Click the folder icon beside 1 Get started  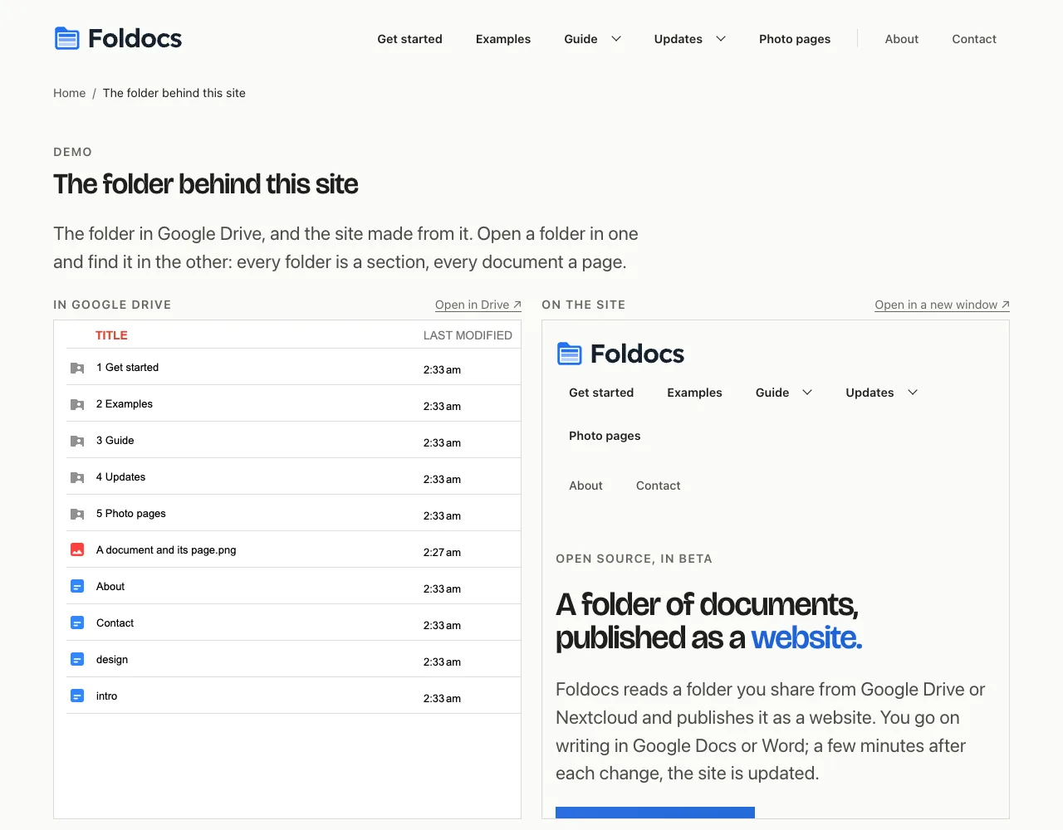77,368
